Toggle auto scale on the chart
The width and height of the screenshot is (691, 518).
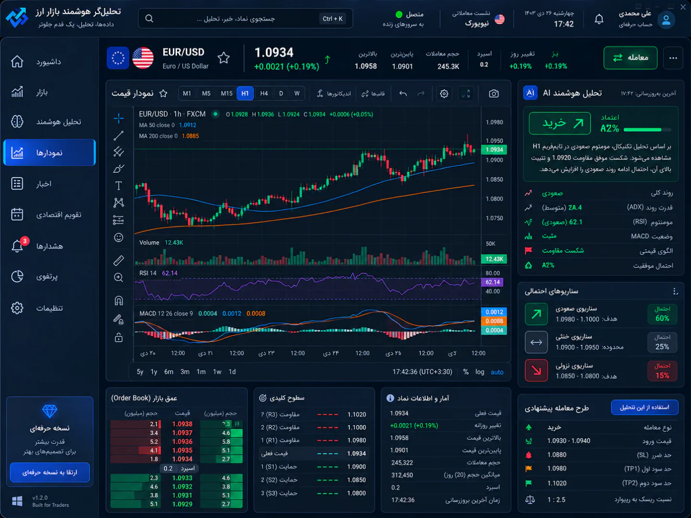[x=497, y=372]
